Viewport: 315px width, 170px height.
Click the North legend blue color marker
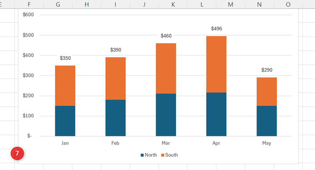(x=142, y=155)
